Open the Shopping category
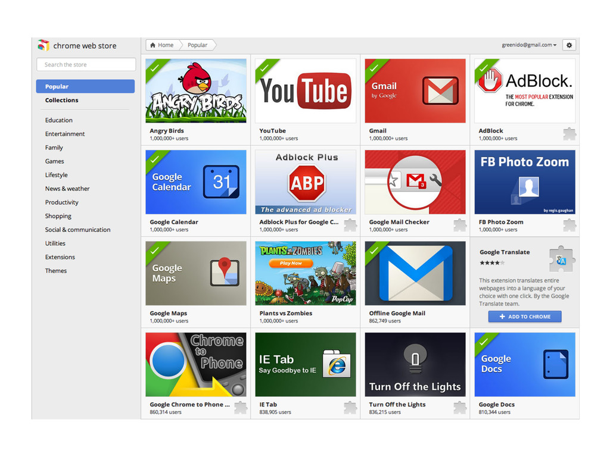This screenshot has height=457, width=610. click(x=58, y=216)
